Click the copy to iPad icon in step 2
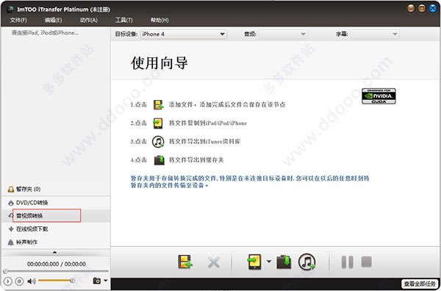441x291 pixels. 158,123
